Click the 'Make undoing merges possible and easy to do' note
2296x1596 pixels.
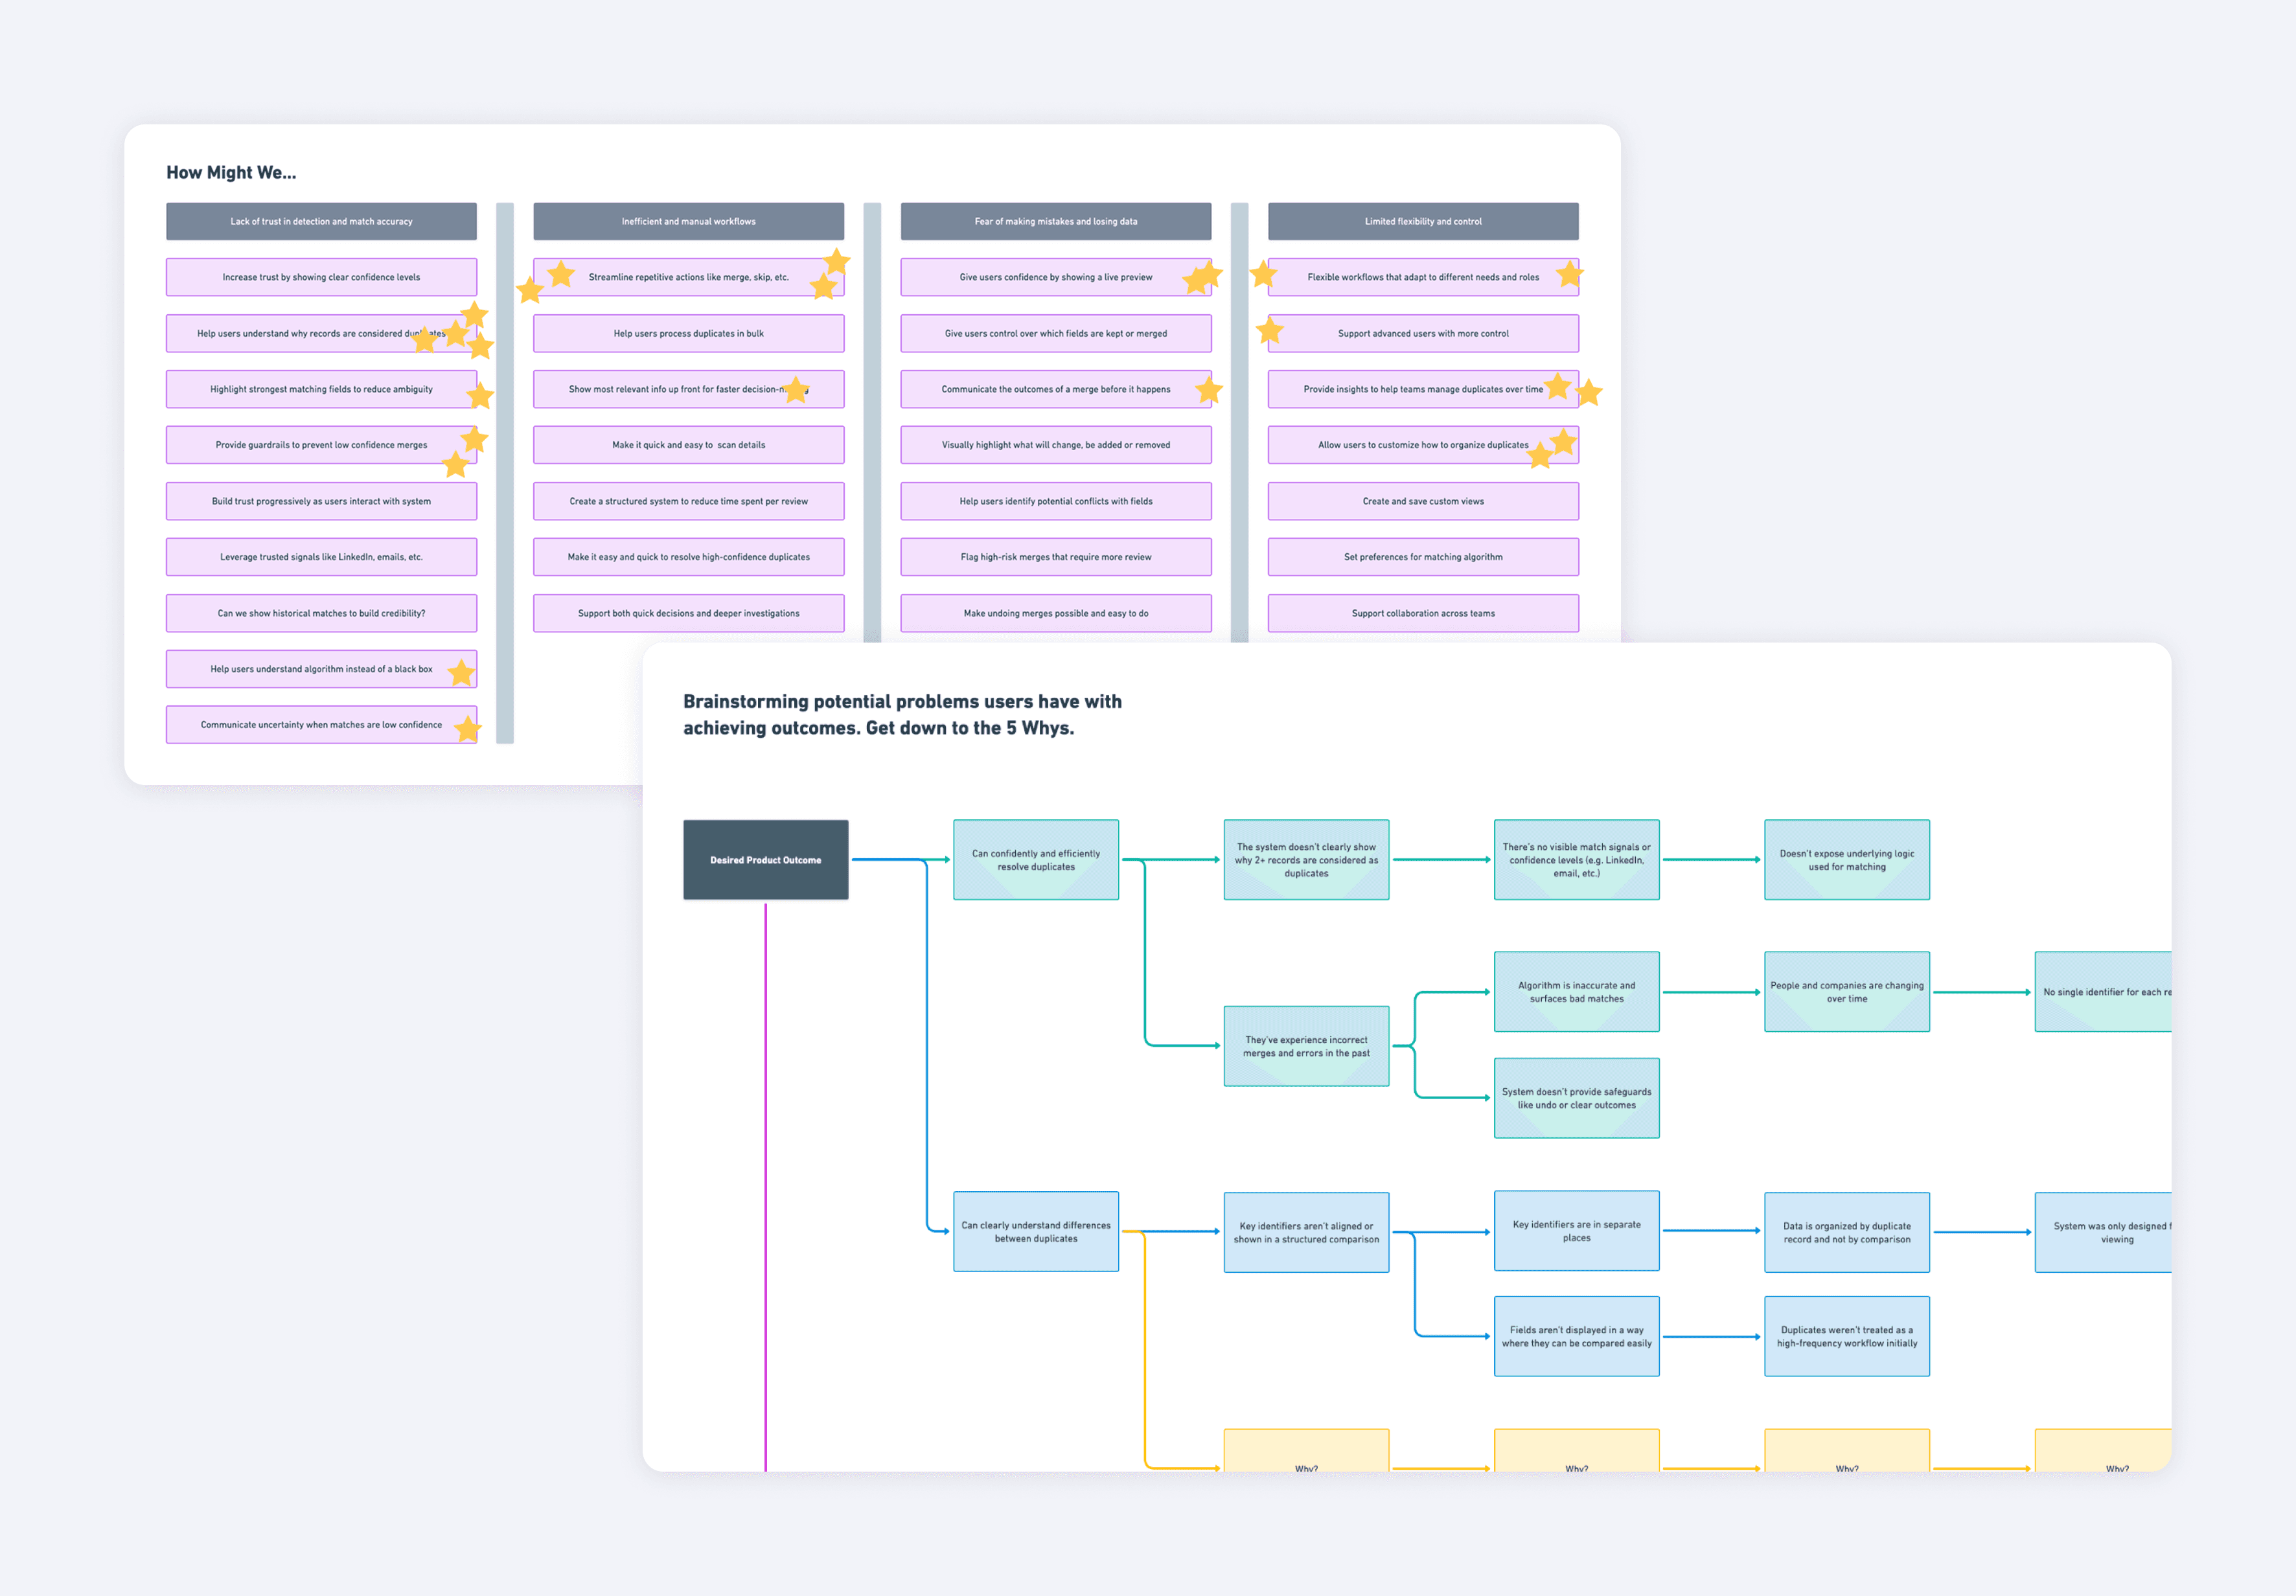coord(1056,612)
